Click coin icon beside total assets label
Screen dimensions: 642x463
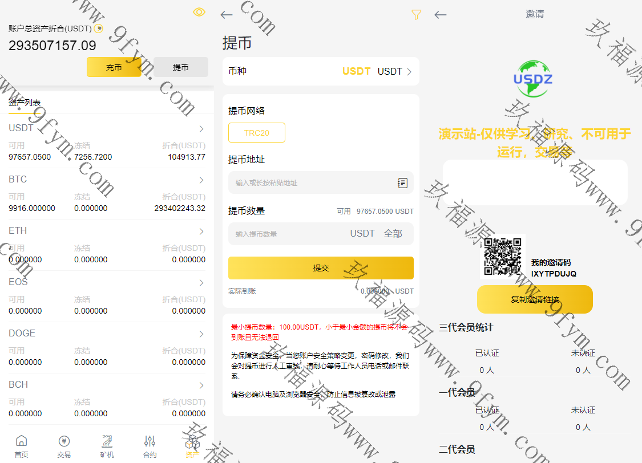[x=98, y=29]
